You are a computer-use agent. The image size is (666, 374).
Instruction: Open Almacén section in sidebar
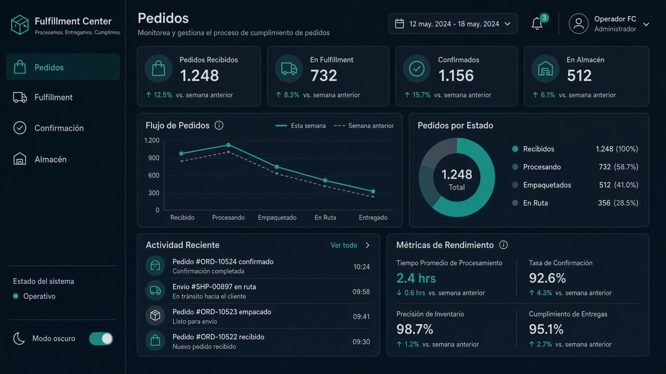click(x=63, y=159)
